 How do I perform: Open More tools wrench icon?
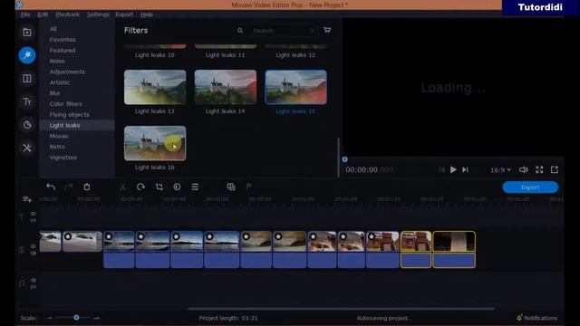(x=27, y=149)
